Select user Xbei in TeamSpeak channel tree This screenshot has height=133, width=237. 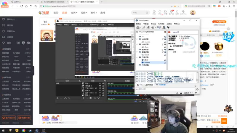tap(146, 60)
